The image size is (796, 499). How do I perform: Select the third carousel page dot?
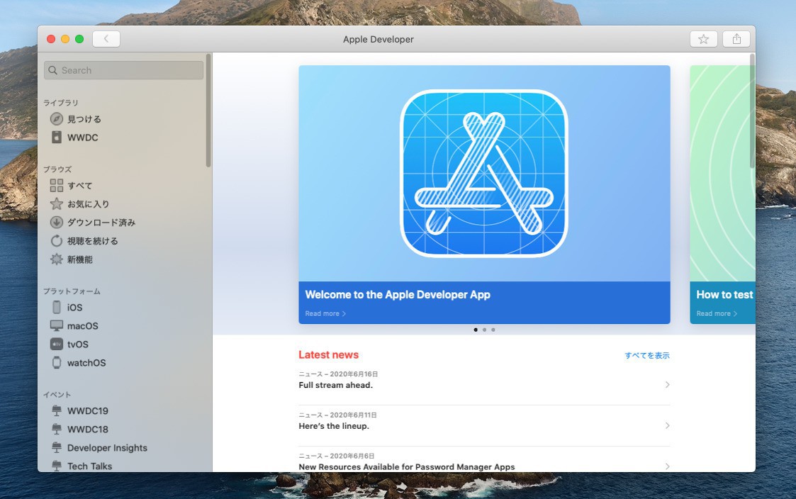[493, 330]
